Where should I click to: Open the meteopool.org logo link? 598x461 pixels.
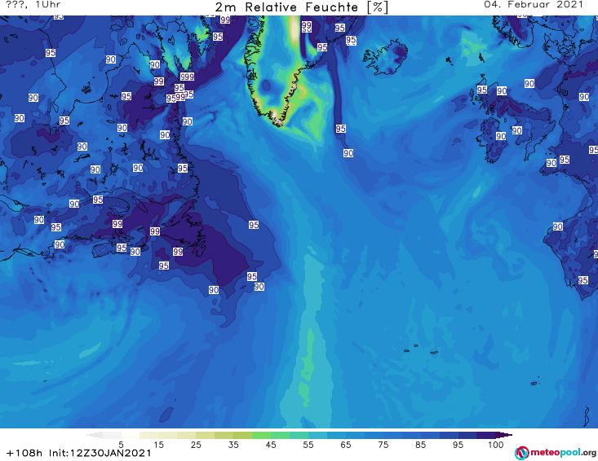click(556, 453)
